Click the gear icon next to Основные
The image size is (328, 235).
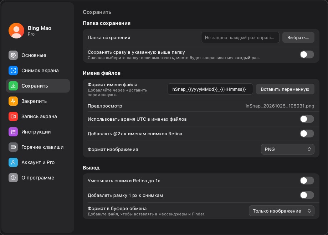click(x=13, y=55)
